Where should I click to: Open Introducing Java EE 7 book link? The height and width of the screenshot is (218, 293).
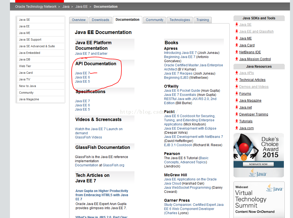[x=180, y=53]
